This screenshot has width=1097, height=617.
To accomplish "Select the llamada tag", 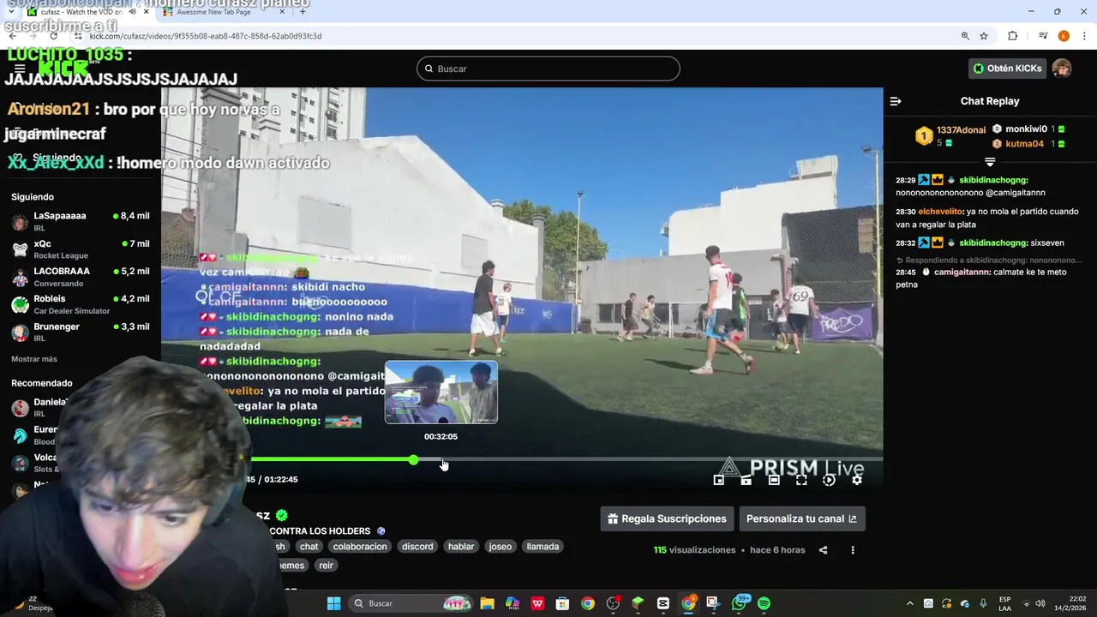I will coord(543,547).
